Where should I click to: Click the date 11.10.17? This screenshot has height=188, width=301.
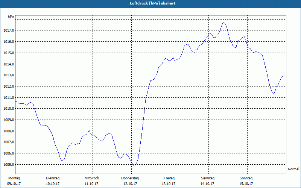[x=91, y=184]
